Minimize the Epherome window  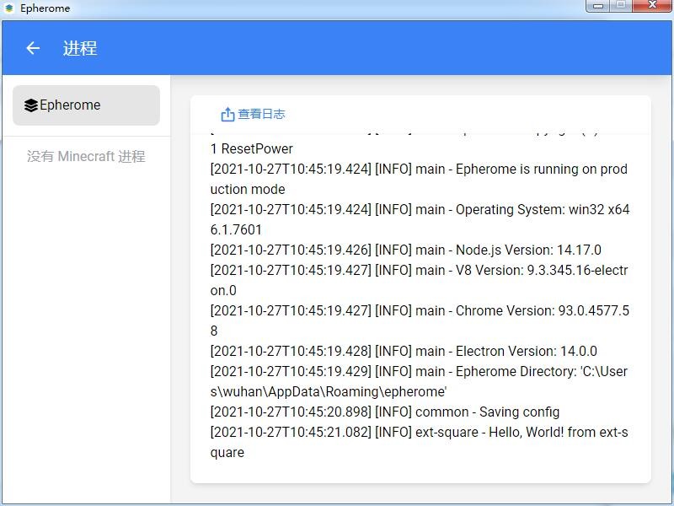[x=598, y=6]
